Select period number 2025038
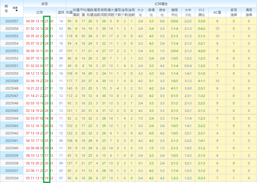The width and height of the screenshot is (257, 183). pyautogui.click(x=12, y=163)
